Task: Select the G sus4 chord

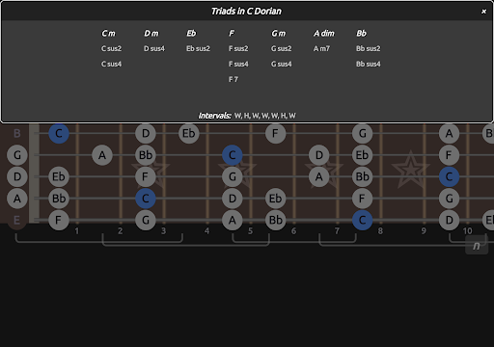Action: [x=281, y=64]
